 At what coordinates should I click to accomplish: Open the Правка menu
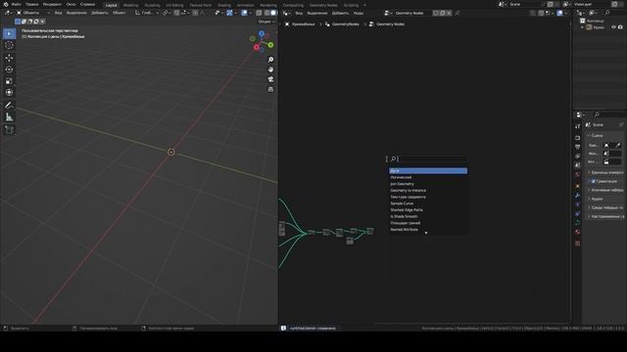click(x=31, y=4)
